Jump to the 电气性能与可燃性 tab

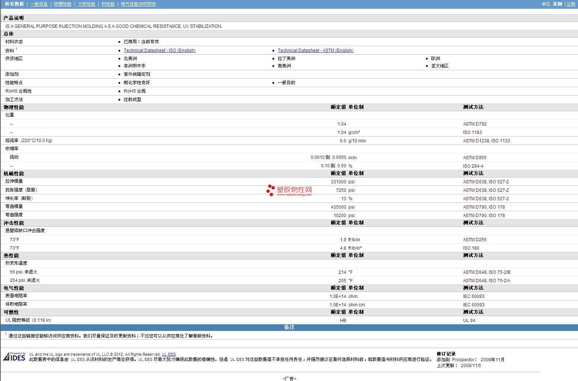(x=138, y=4)
